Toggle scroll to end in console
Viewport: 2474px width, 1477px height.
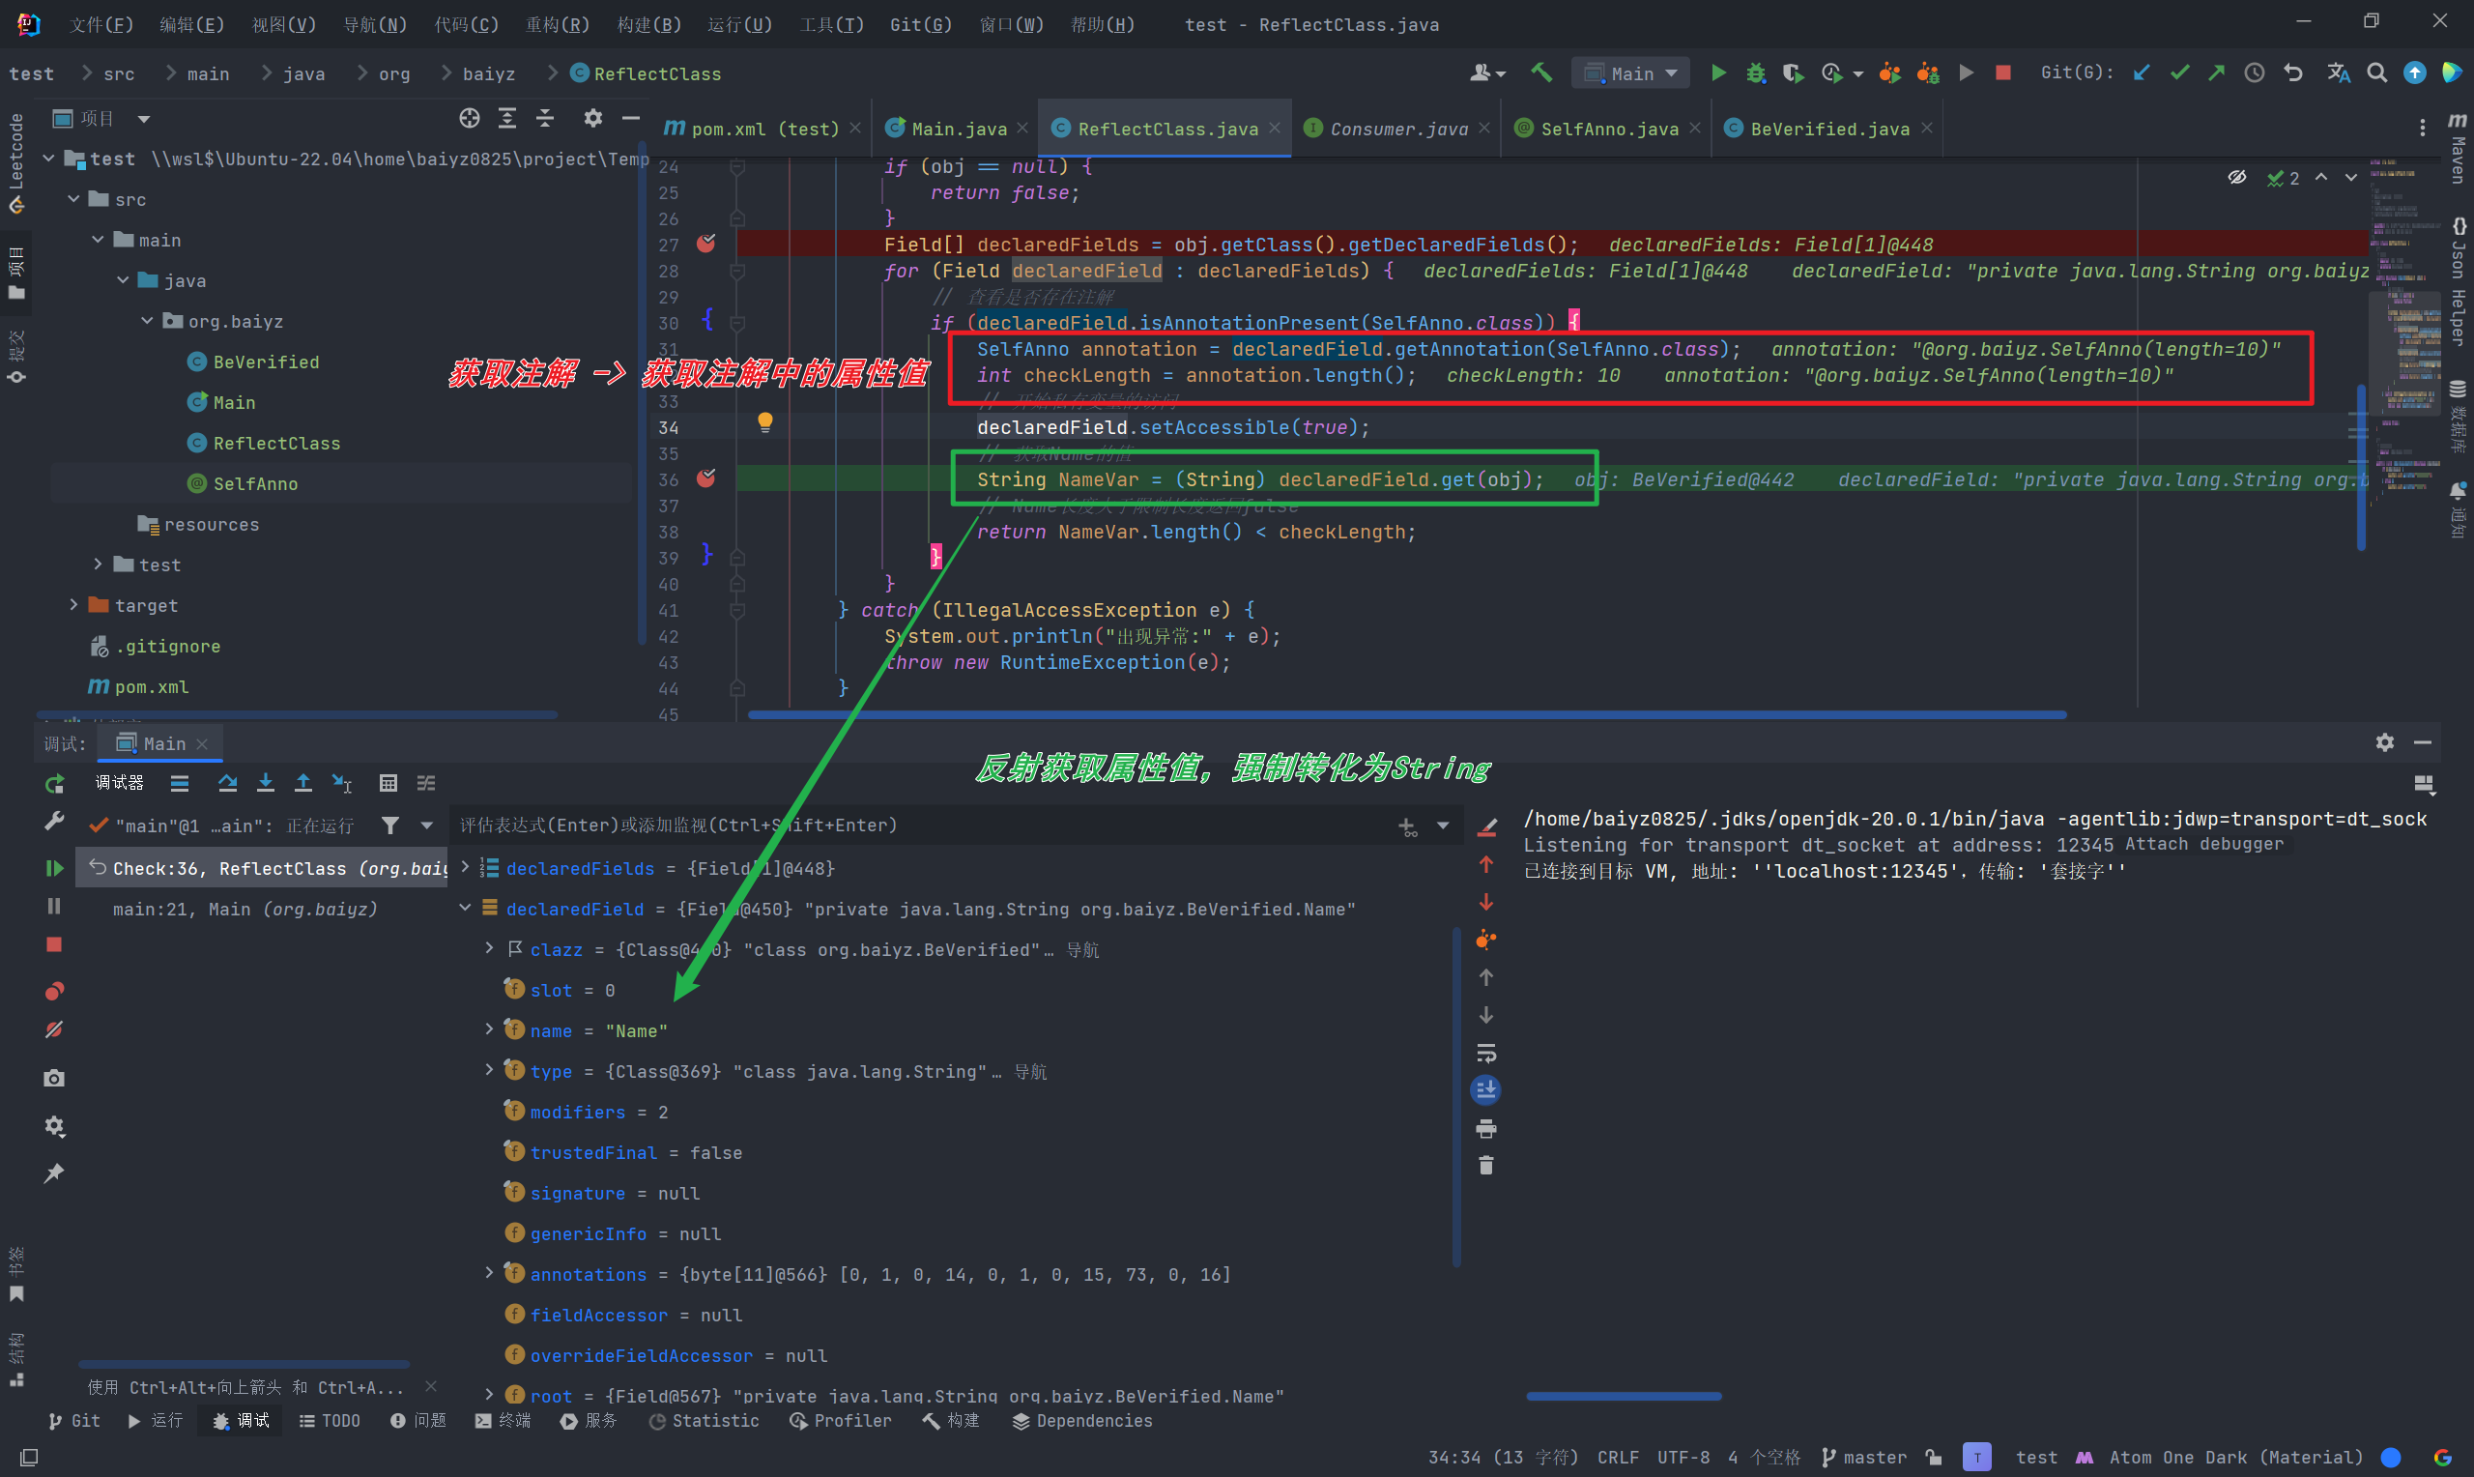click(x=1485, y=1089)
